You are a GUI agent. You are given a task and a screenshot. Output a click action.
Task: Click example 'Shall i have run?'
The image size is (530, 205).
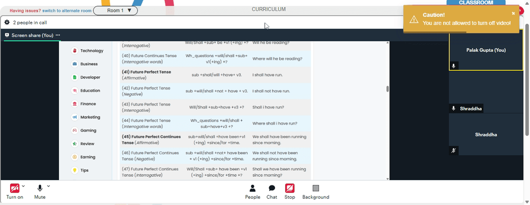[268, 108]
